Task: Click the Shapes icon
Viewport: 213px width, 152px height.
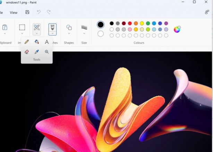Action: 69,27
